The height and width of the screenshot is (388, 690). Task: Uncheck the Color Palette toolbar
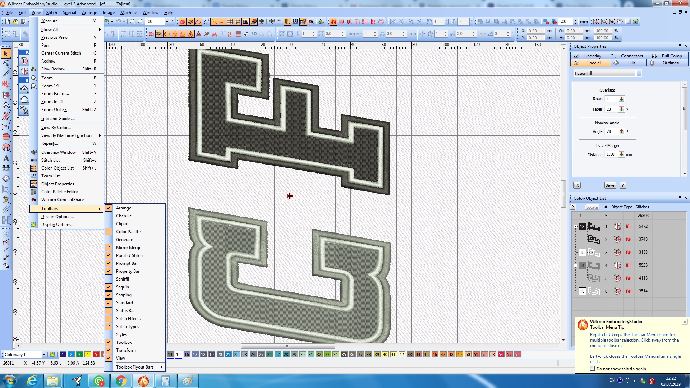(x=109, y=232)
